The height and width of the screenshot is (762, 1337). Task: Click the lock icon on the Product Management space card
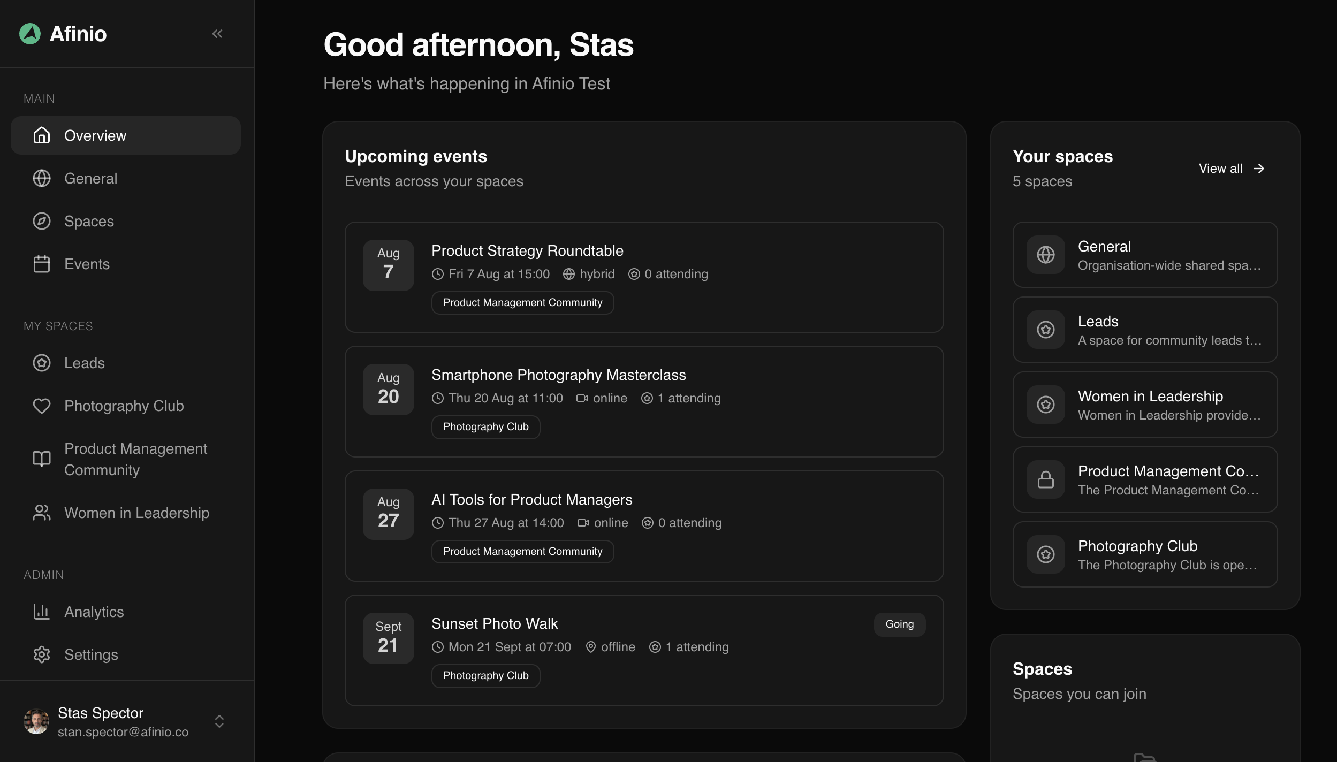click(1045, 479)
